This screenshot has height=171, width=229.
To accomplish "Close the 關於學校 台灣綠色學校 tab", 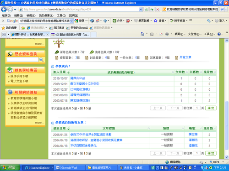I will pos(48,35).
